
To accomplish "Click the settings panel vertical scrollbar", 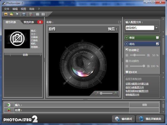I will [163, 46].
